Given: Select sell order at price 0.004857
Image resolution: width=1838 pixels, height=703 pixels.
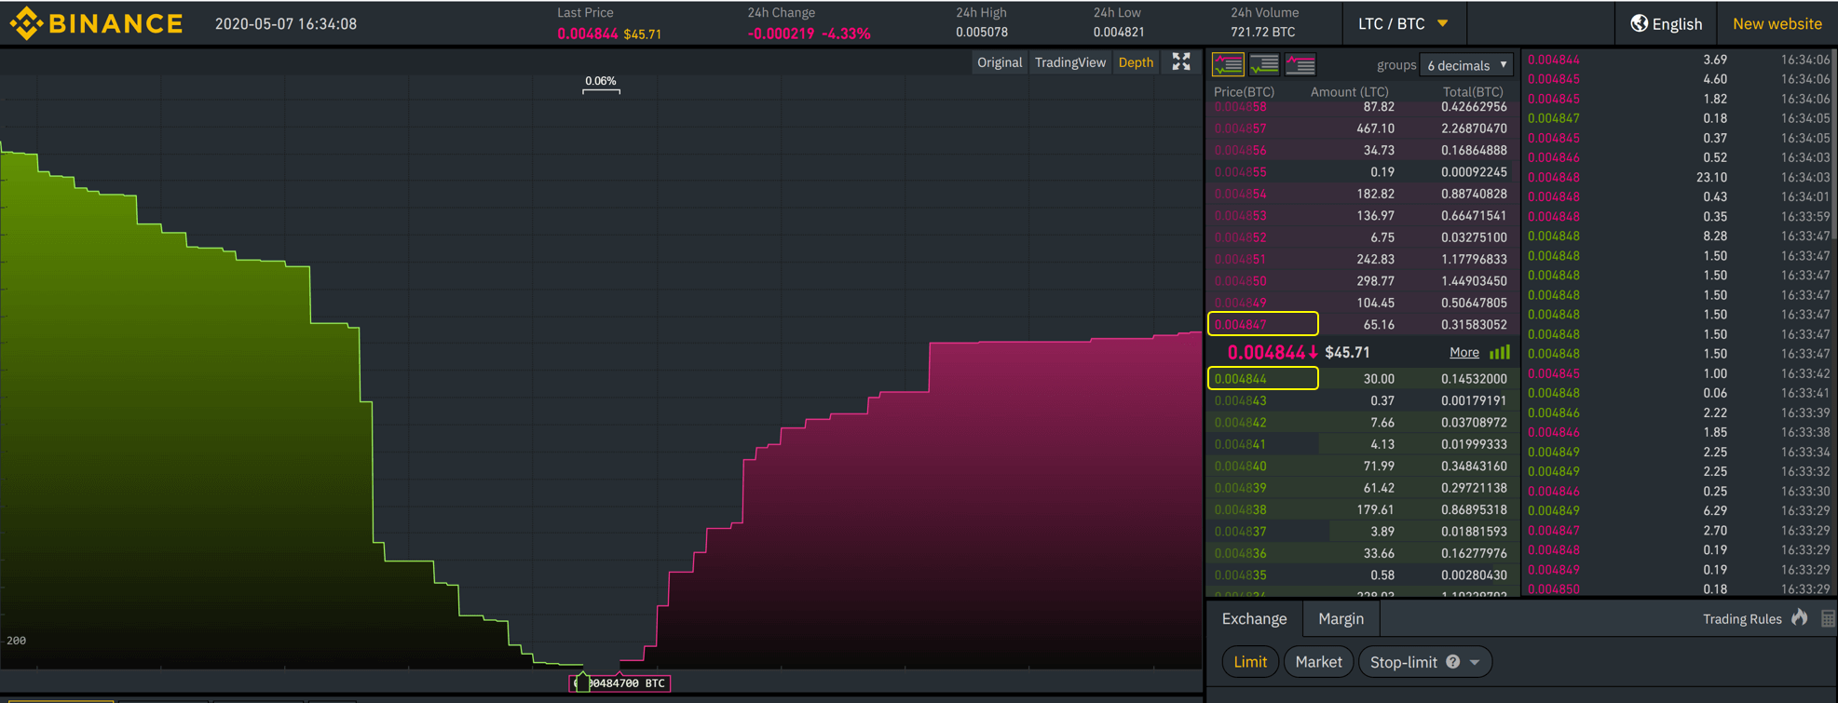Looking at the screenshot, I should tap(1363, 128).
